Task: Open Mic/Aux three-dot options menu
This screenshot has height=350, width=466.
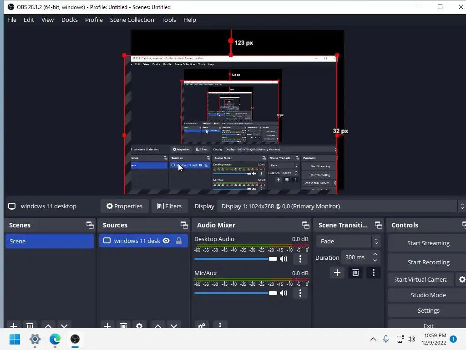Action: pos(300,293)
